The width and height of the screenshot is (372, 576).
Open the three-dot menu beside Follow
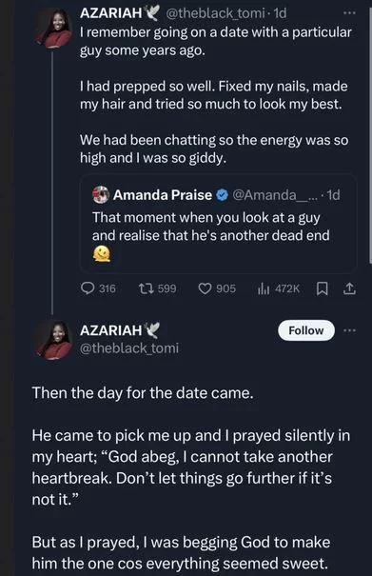point(349,330)
